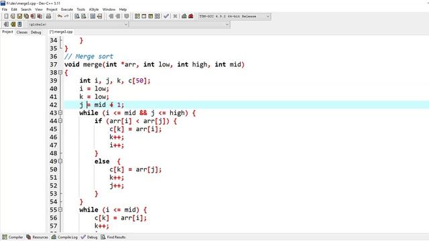Open the Edit menu
This screenshot has height=241, width=429.
point(14,9)
